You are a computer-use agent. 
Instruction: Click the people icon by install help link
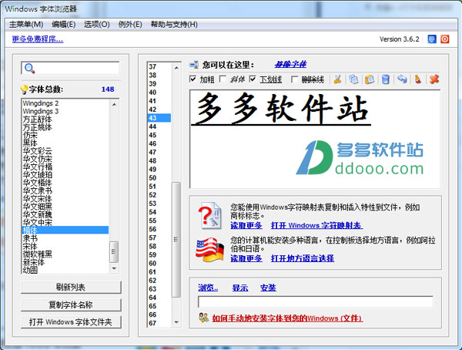(203, 318)
